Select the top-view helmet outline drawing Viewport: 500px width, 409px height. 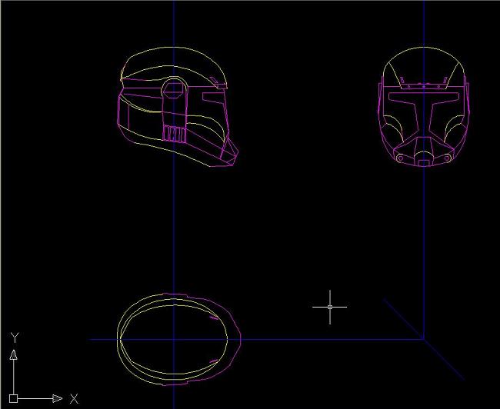point(179,339)
